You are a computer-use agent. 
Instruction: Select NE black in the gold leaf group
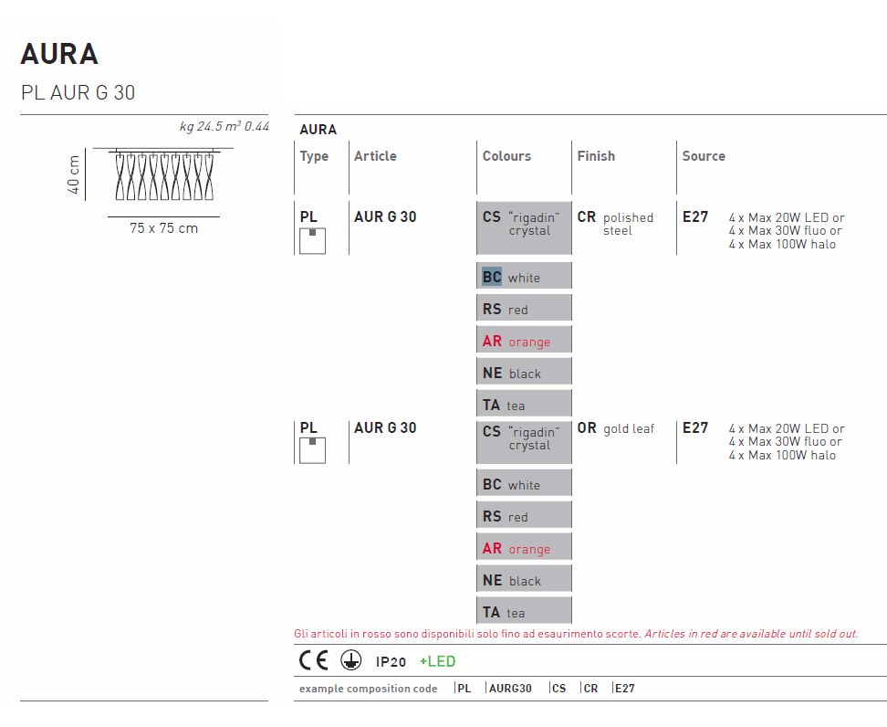coord(524,580)
